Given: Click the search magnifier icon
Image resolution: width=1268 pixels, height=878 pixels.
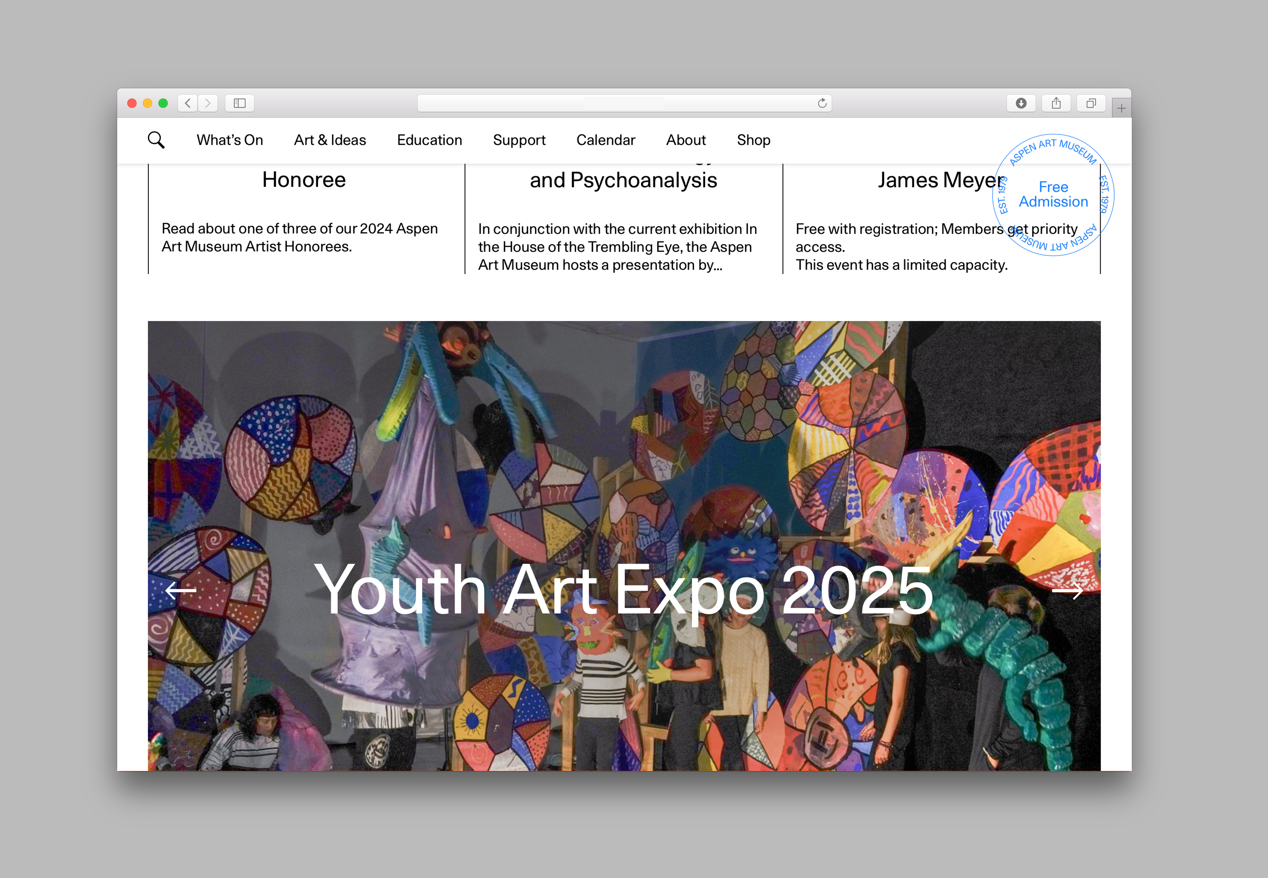Looking at the screenshot, I should [156, 140].
